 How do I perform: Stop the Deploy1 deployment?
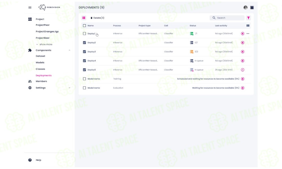(x=243, y=34)
